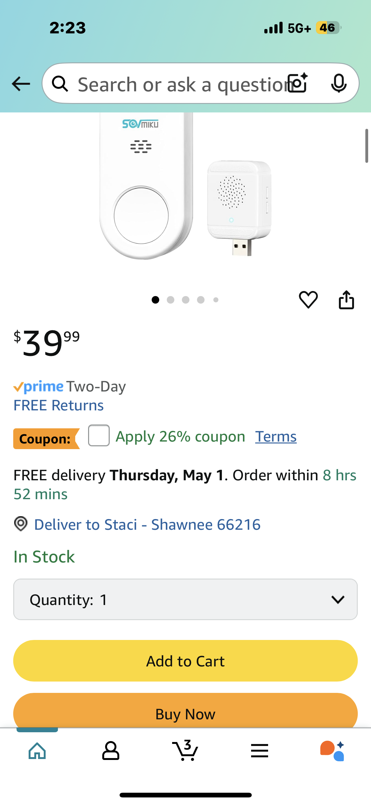Image resolution: width=371 pixels, height=805 pixels.
Task: Add item to wishlist with heart icon
Action: click(308, 300)
